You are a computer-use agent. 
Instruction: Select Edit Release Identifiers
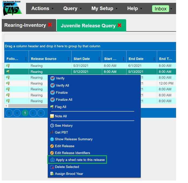(72, 153)
